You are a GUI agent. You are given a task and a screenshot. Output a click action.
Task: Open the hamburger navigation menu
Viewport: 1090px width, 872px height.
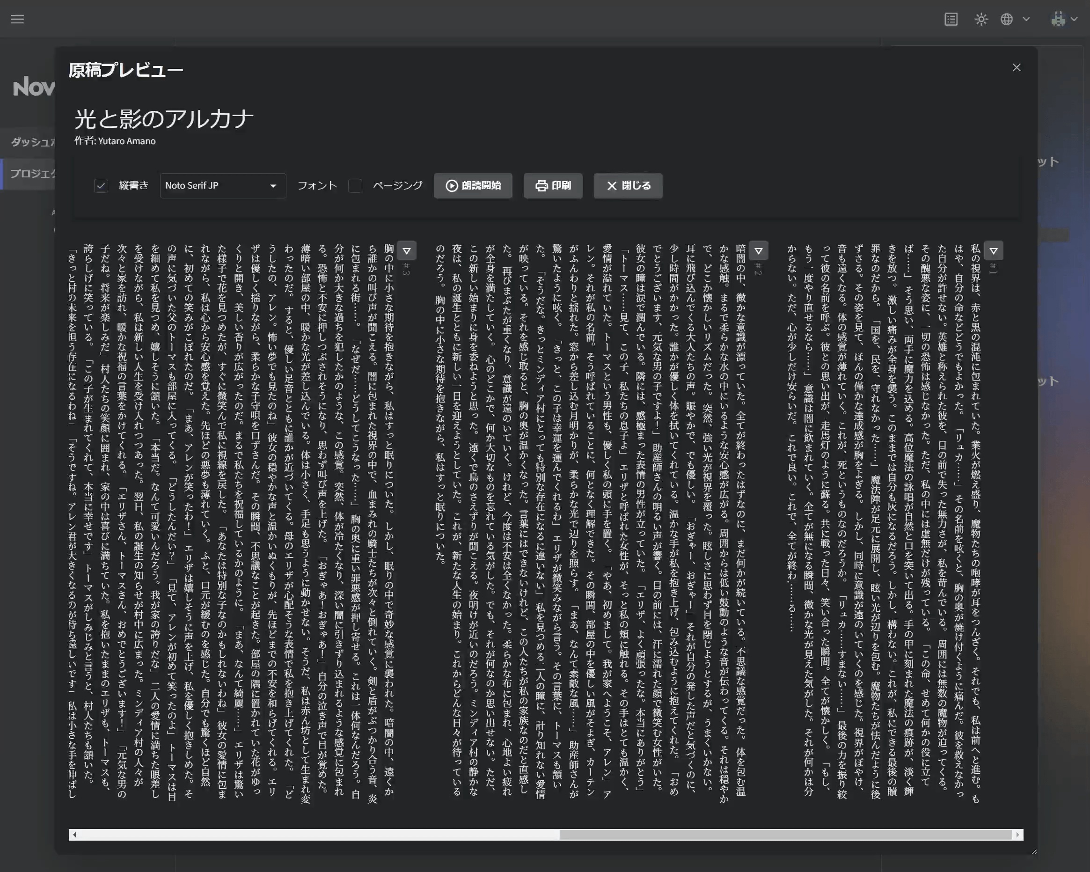17,19
